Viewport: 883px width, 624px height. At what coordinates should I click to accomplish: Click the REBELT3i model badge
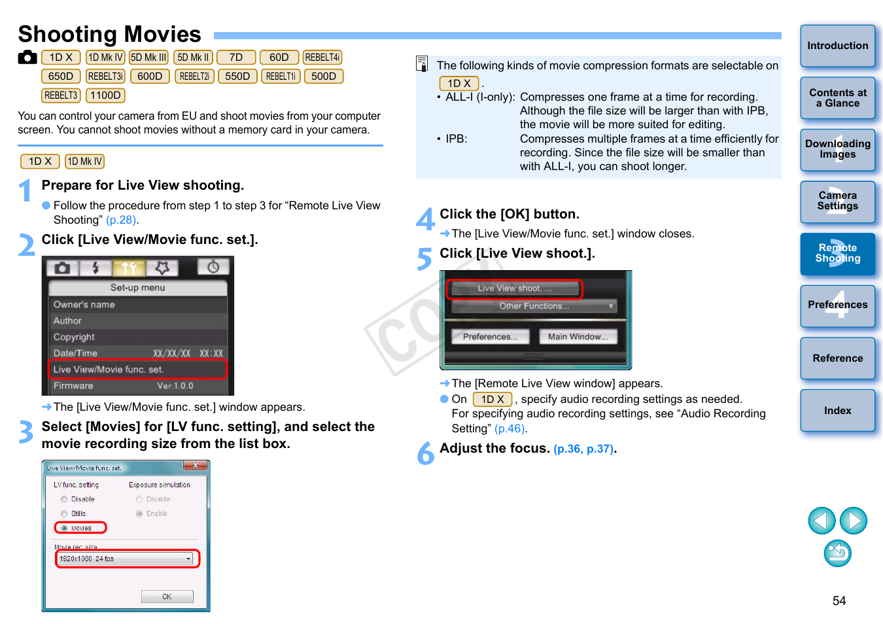pyautogui.click(x=105, y=77)
